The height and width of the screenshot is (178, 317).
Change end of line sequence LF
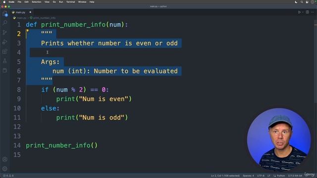click(269, 176)
